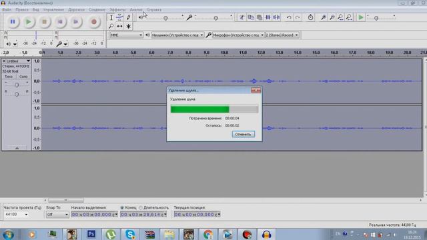Viewport: 427px width, 240px height.
Task: Open input meter options dropdown arrow
Action: [x=65, y=44]
